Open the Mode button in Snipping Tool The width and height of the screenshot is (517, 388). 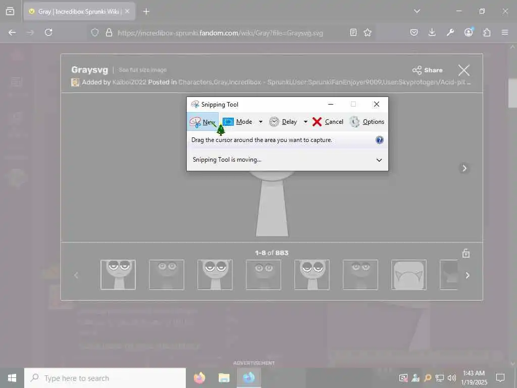point(238,122)
